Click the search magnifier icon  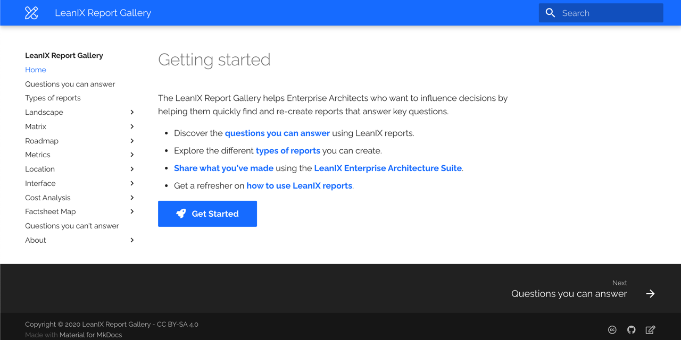(x=550, y=13)
